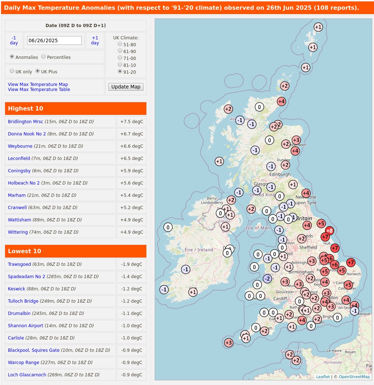The height and width of the screenshot is (385, 374).
Task: Click the +2 marker on Jersey
Action: 296,360
